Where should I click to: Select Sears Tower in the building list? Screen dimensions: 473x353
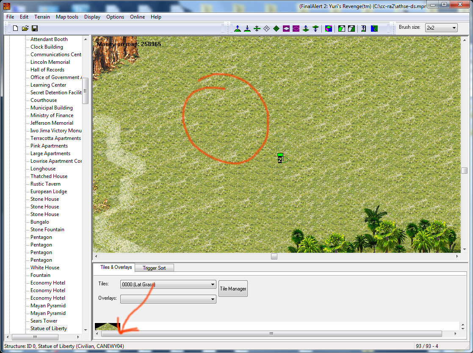44,321
